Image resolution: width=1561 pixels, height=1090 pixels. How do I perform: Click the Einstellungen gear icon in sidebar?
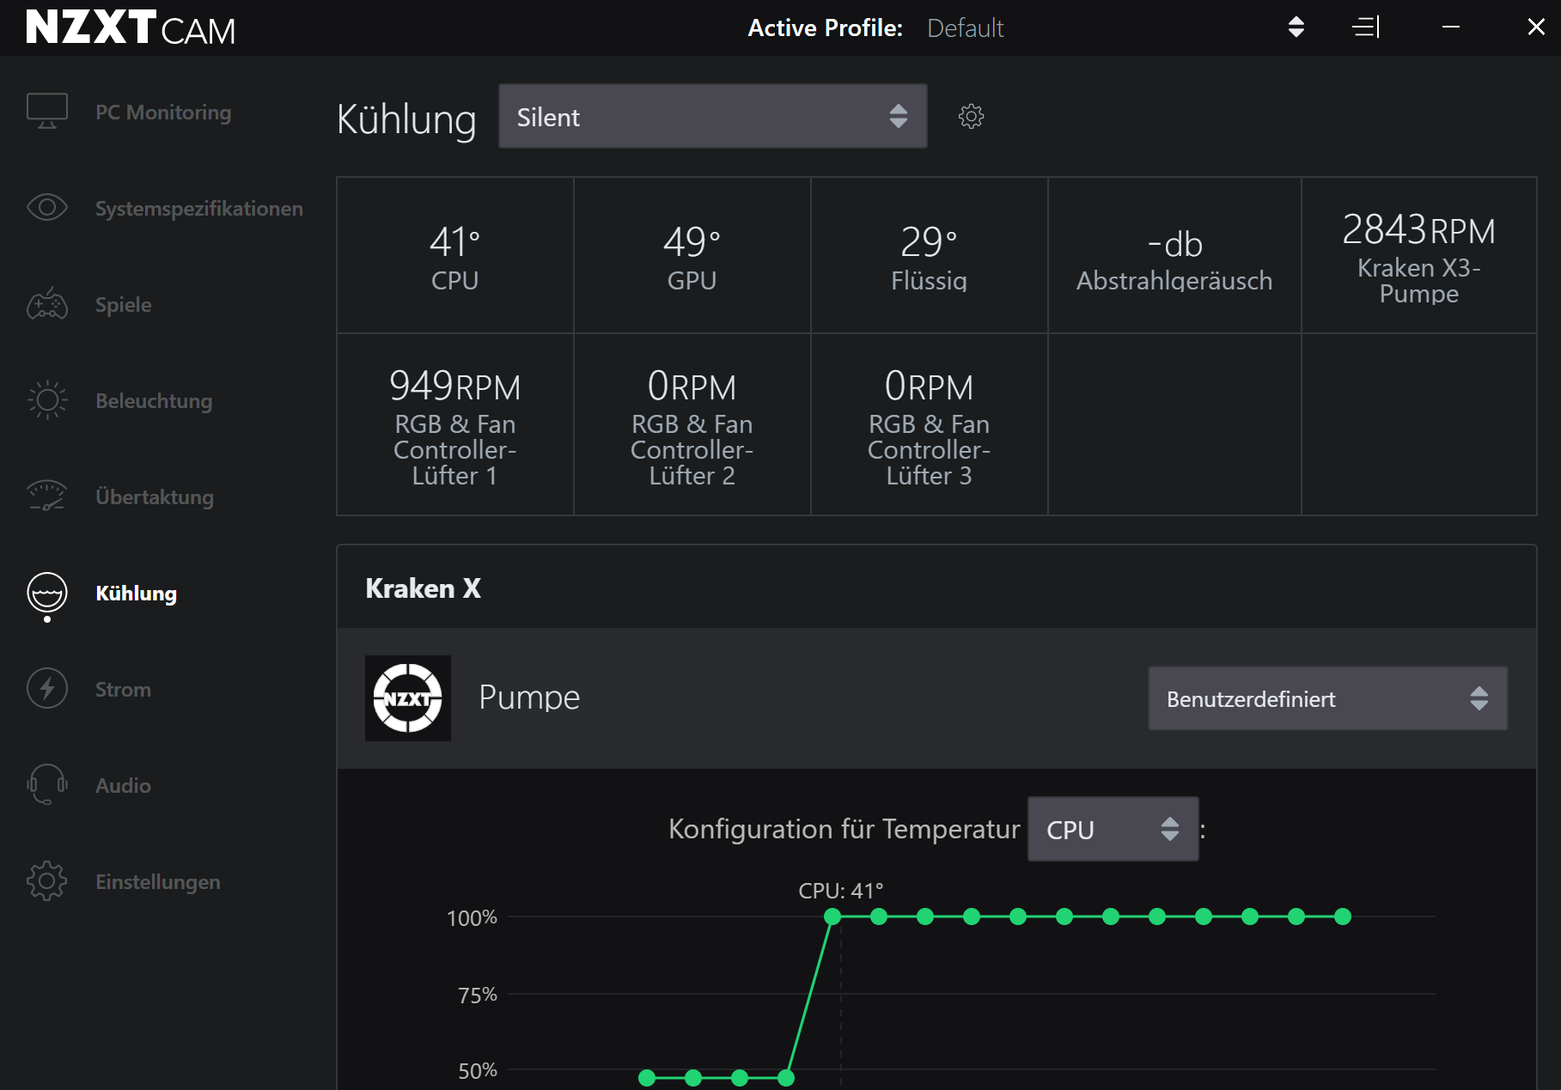[47, 881]
